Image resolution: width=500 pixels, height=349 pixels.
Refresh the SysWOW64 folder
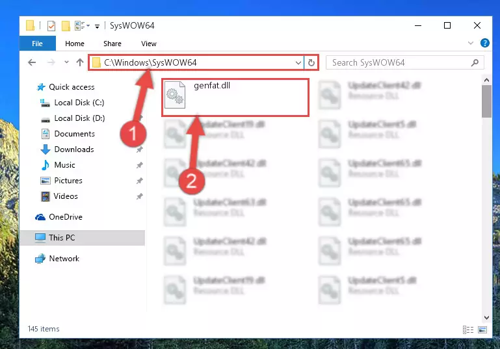tap(311, 62)
